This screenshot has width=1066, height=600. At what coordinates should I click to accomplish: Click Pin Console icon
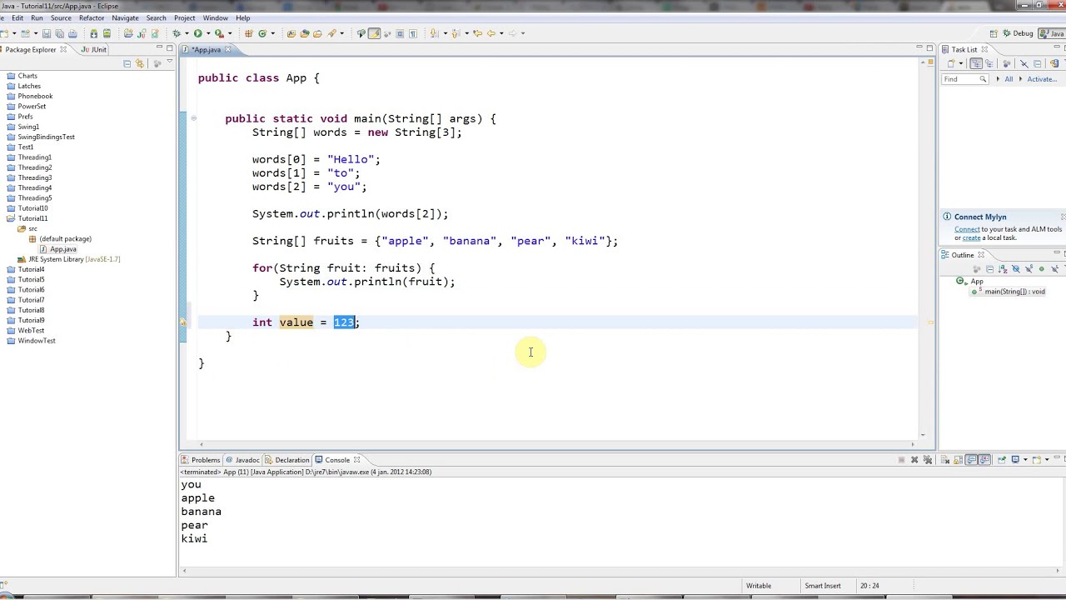1002,459
